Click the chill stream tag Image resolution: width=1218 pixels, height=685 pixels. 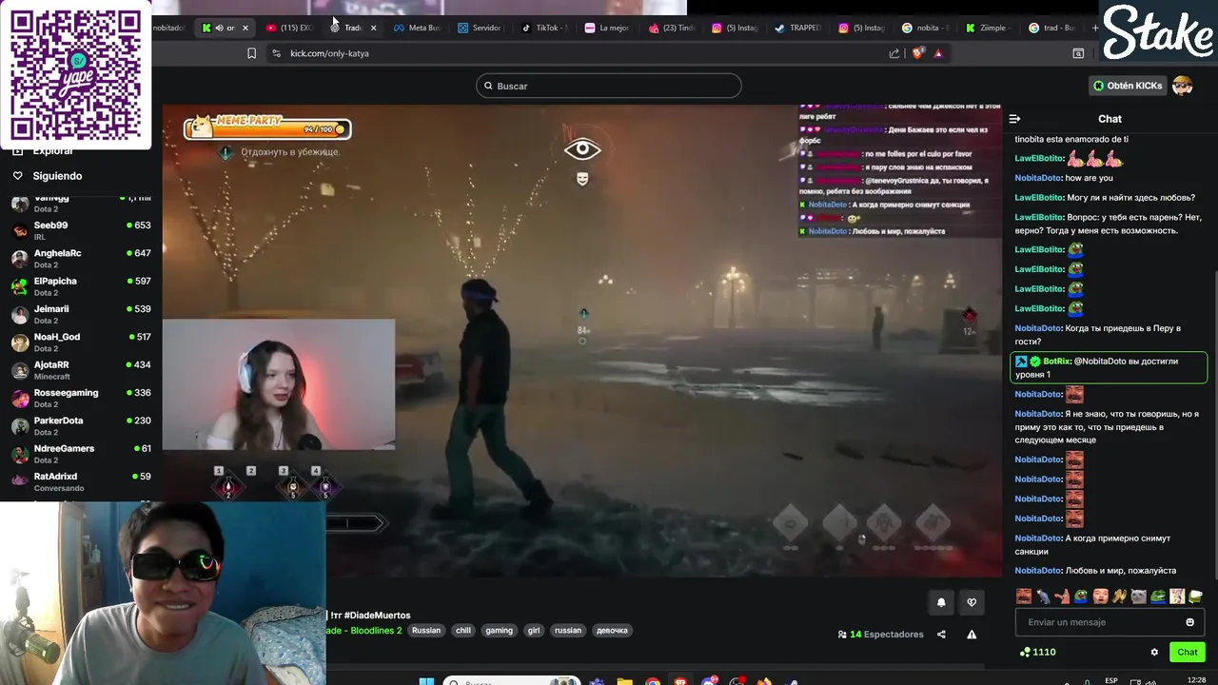463,631
